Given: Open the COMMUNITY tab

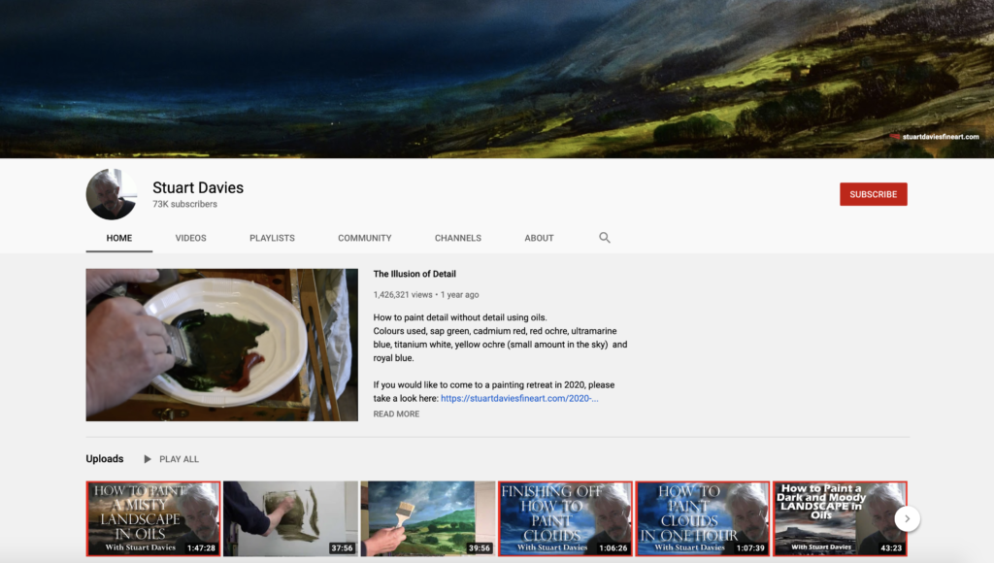Looking at the screenshot, I should (365, 238).
